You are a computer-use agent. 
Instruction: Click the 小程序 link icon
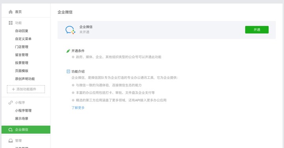pos(11,103)
